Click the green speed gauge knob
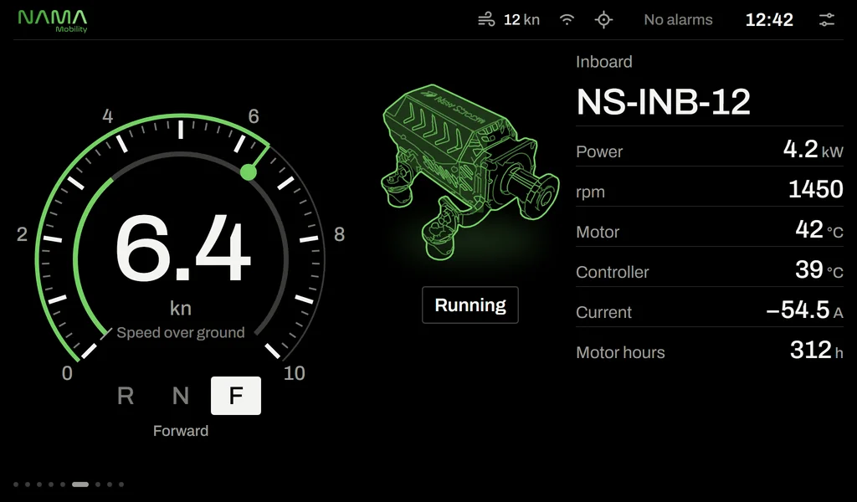The width and height of the screenshot is (857, 502). [248, 172]
